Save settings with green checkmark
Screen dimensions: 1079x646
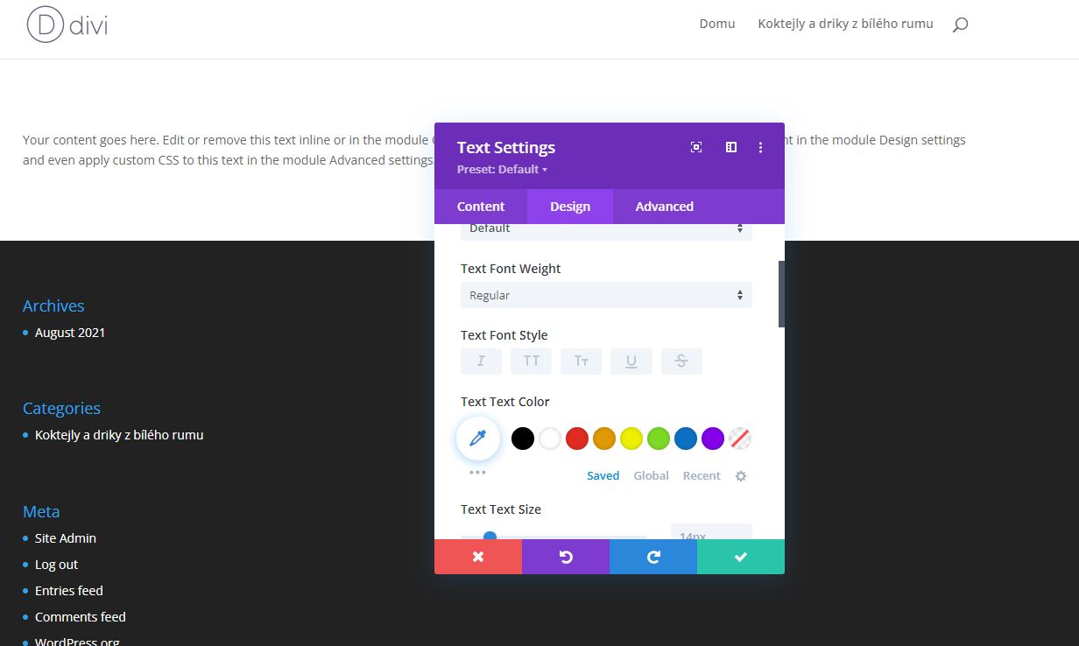pyautogui.click(x=741, y=557)
